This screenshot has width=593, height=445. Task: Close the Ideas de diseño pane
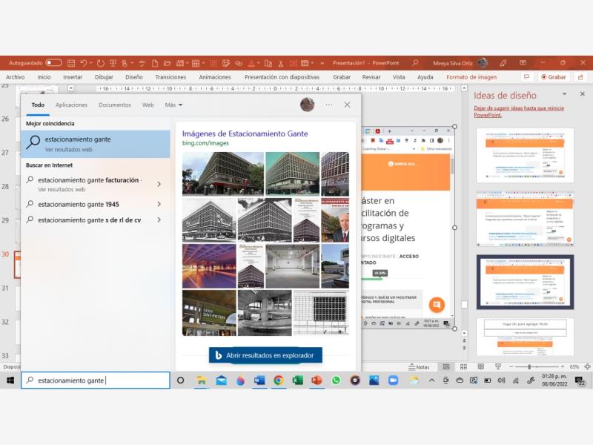583,94
